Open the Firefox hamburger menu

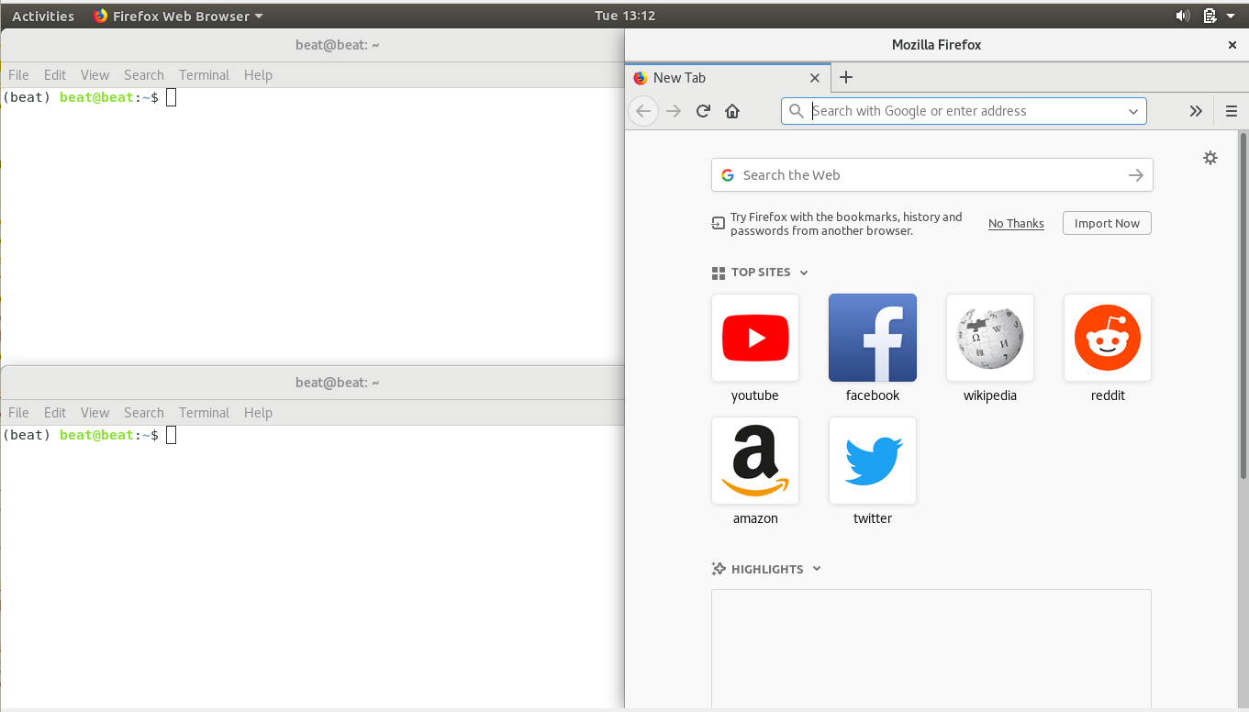[1232, 111]
